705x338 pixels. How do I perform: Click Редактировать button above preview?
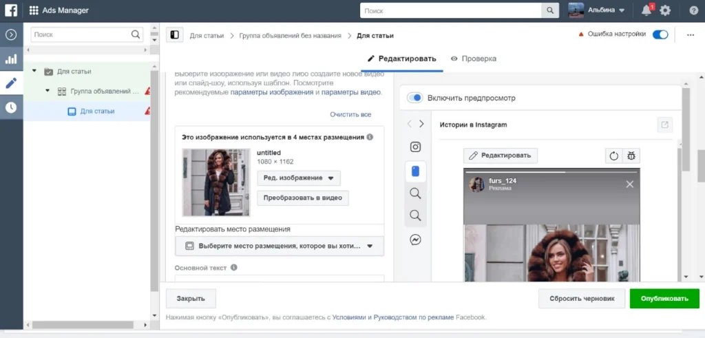(x=501, y=156)
